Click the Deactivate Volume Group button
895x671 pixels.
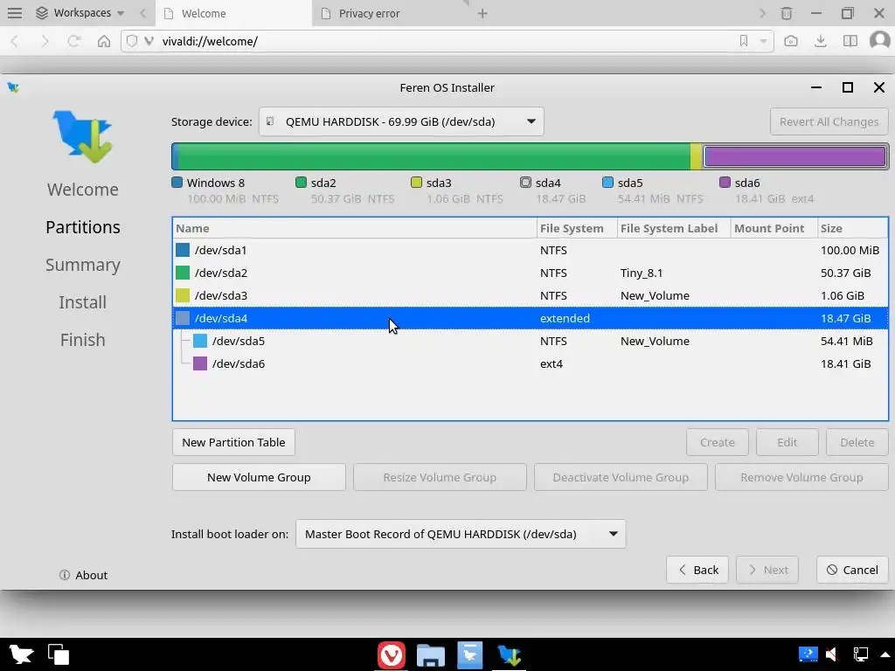pos(621,477)
